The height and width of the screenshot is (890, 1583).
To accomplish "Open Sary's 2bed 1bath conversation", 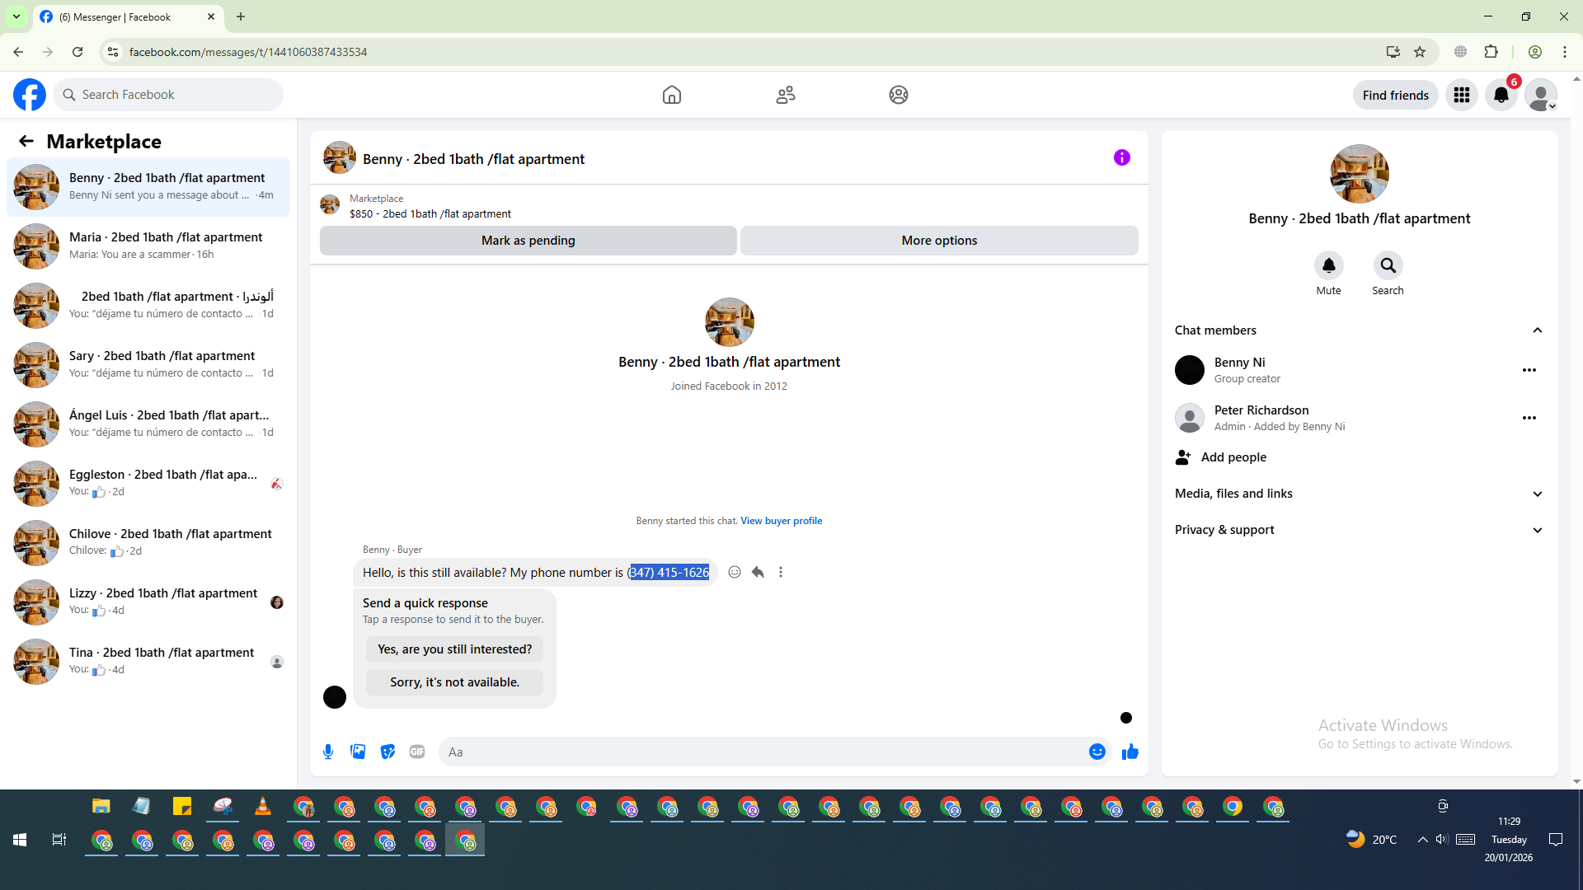I will (148, 365).
